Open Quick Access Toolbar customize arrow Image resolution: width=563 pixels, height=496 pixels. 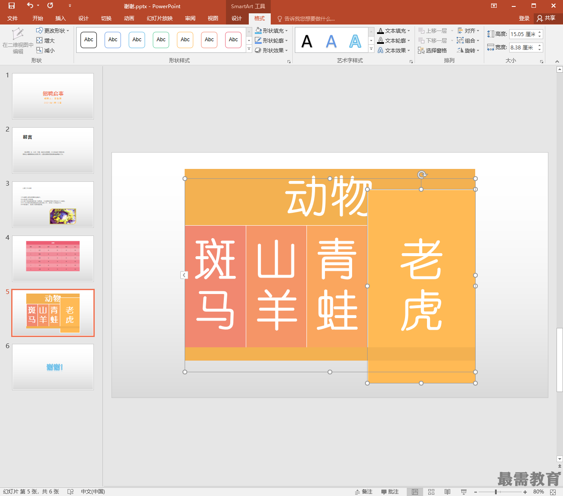[70, 6]
